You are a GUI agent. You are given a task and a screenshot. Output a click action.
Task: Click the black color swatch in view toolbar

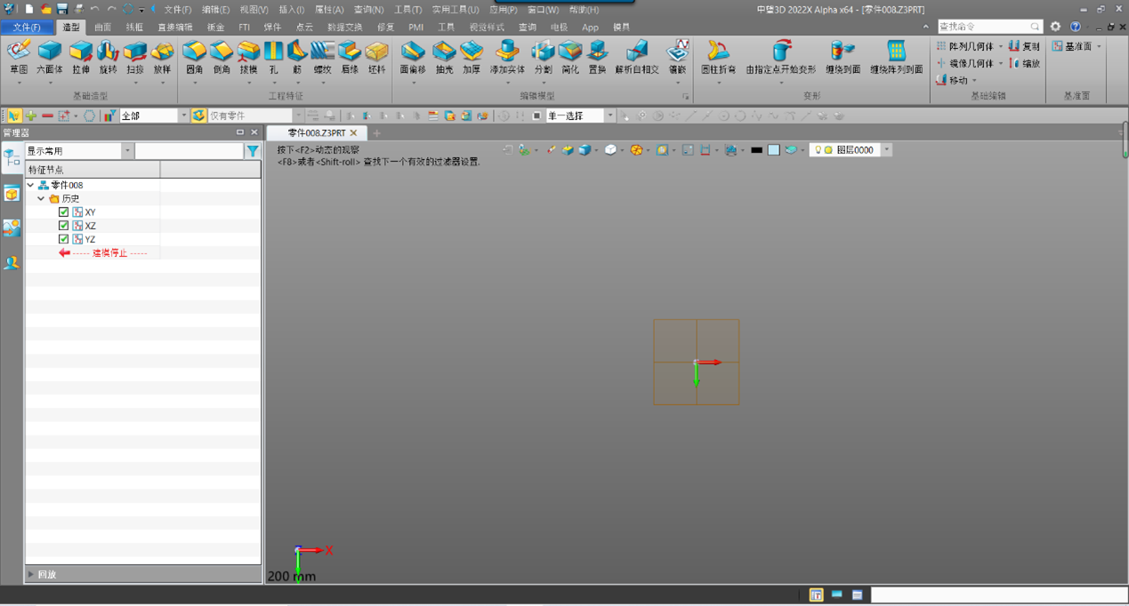[x=756, y=150]
